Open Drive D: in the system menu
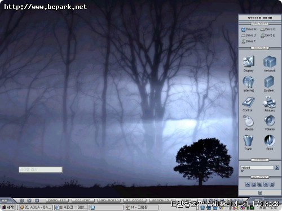This screenshot has height=211, width=282. click(249, 35)
